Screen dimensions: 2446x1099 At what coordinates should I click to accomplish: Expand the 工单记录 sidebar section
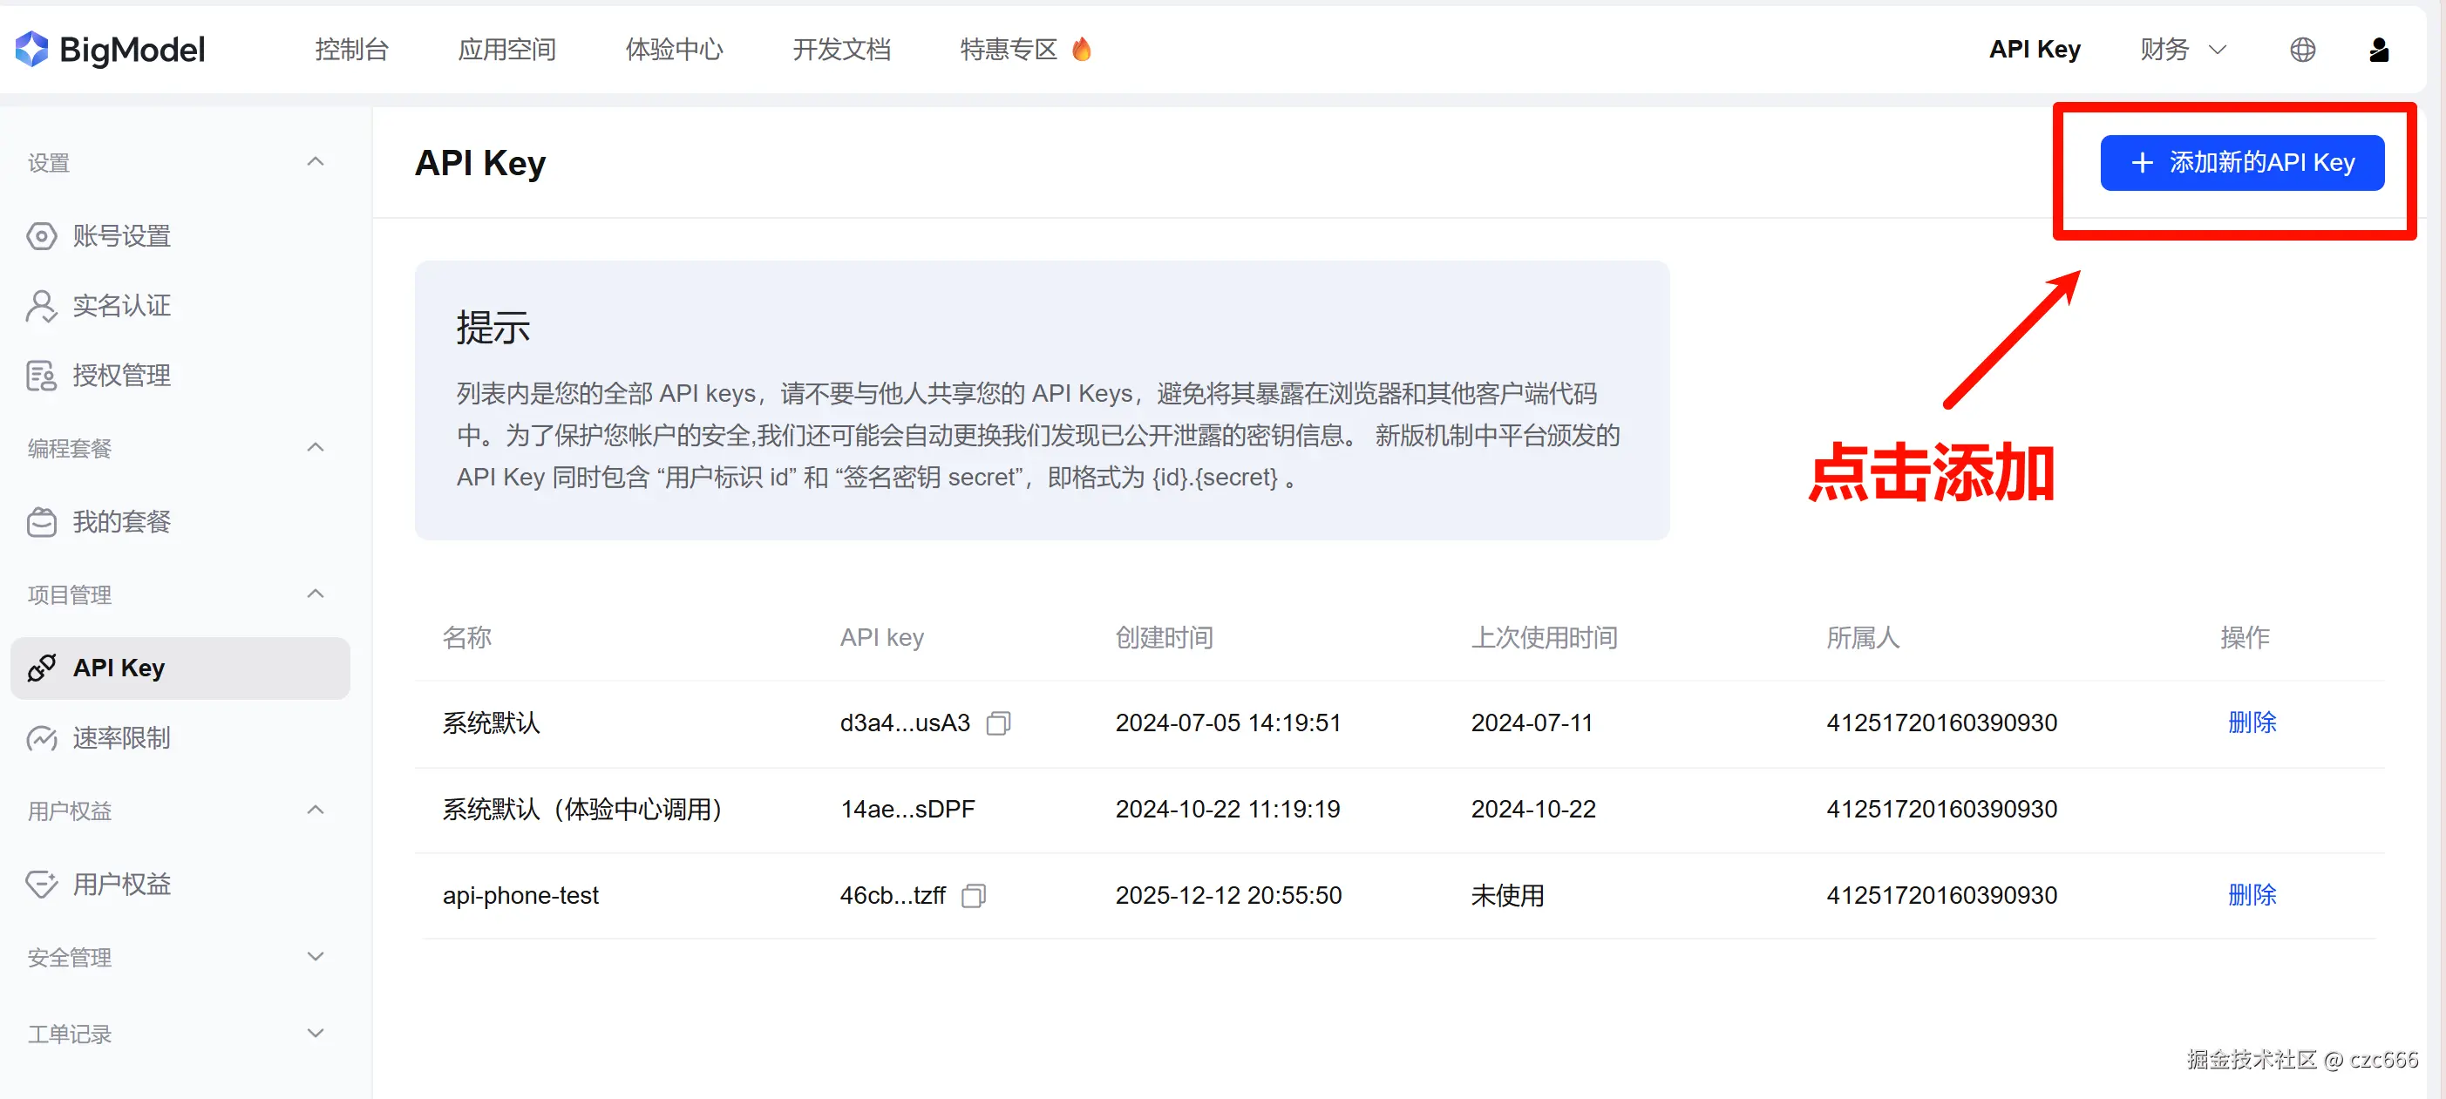tap(316, 1033)
